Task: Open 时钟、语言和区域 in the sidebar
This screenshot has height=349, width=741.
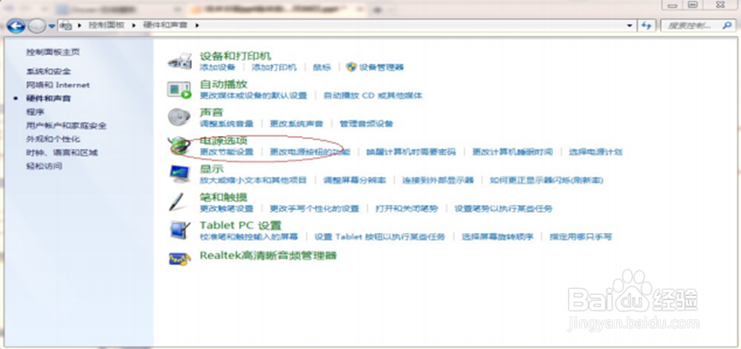Action: (61, 153)
